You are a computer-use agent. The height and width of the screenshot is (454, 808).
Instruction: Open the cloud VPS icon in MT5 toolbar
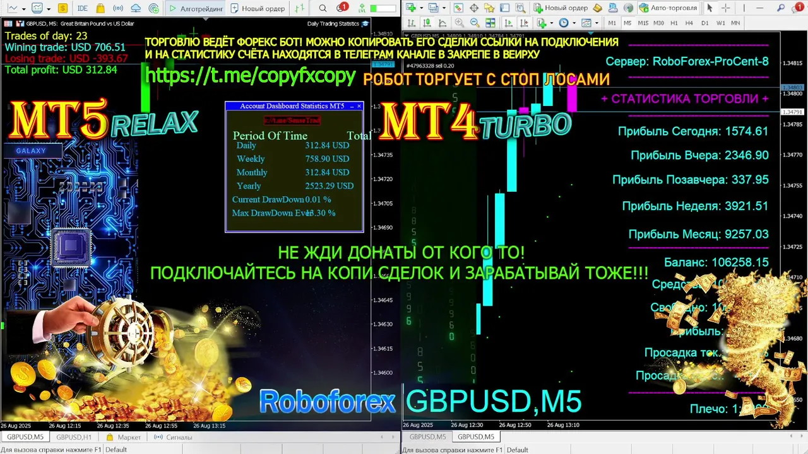[x=136, y=8]
